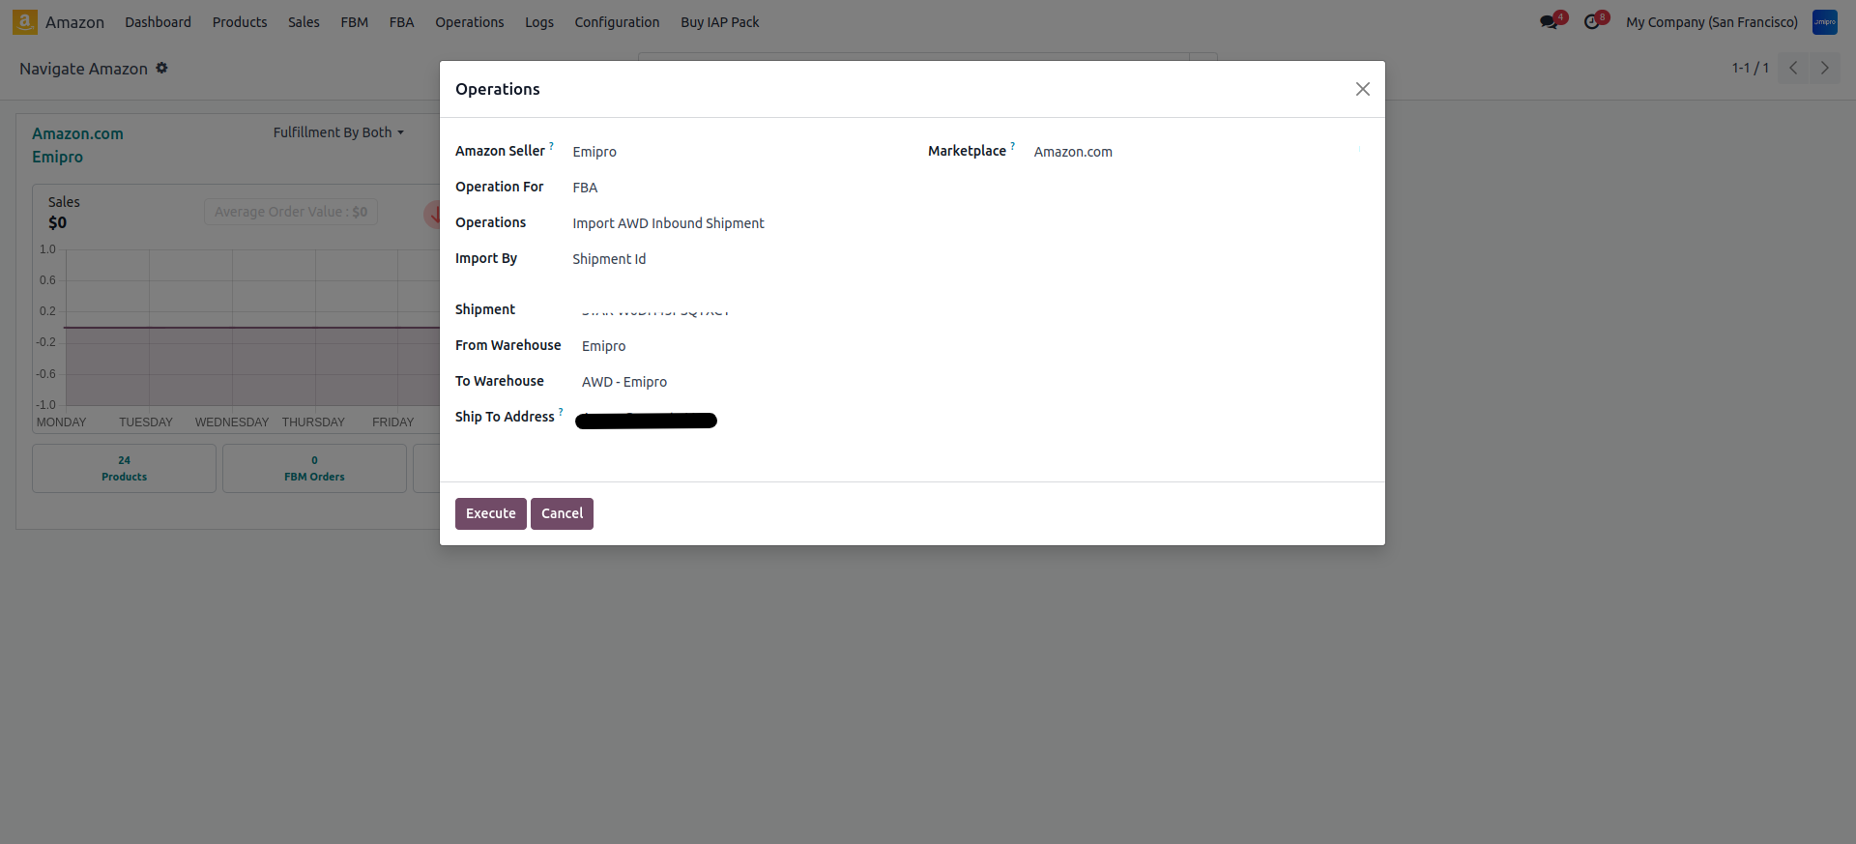
Task: Click the Cancel button
Action: tap(562, 513)
